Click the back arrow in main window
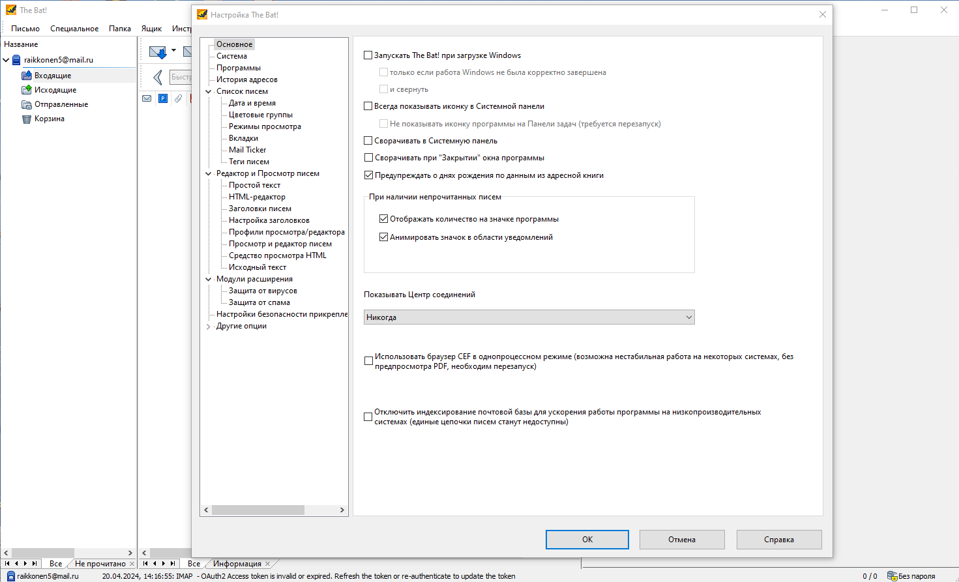 coord(158,78)
